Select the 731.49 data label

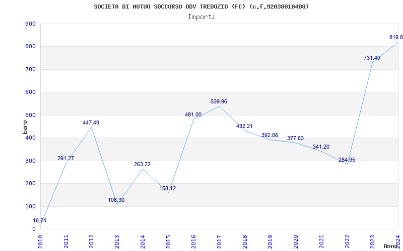372,58
